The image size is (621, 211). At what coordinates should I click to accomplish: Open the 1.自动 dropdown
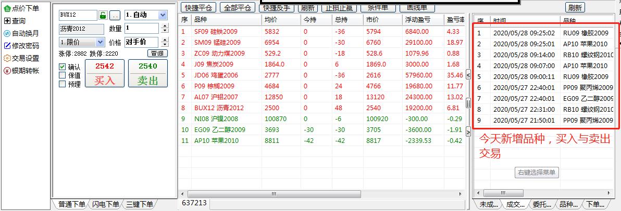click(x=146, y=15)
